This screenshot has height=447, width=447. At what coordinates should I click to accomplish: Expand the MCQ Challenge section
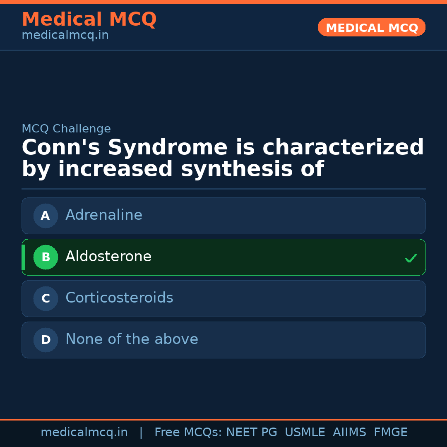[66, 129]
